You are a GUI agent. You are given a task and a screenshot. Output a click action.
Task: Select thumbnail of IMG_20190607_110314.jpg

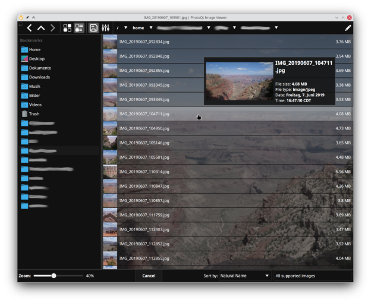coord(110,172)
